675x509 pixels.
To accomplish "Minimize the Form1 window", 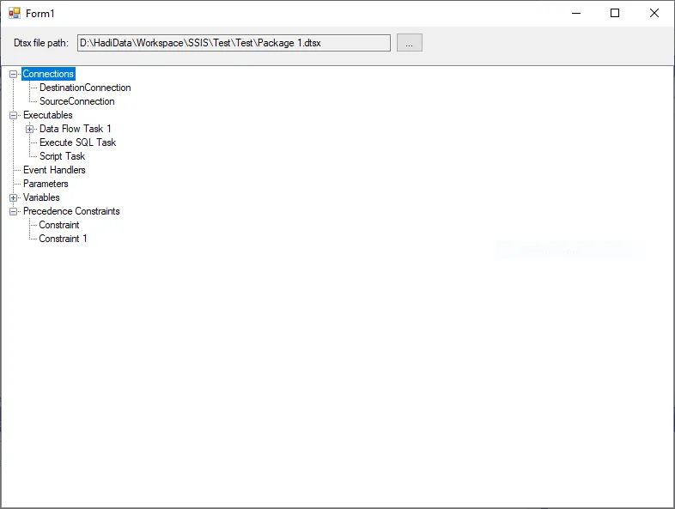I will tap(576, 14).
